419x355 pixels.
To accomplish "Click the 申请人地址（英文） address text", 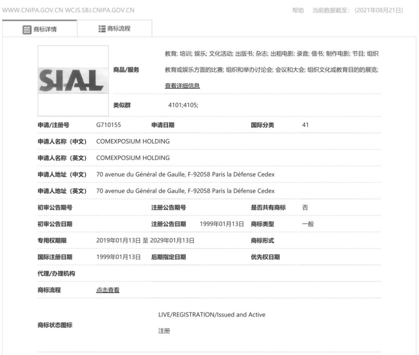I will (x=185, y=191).
